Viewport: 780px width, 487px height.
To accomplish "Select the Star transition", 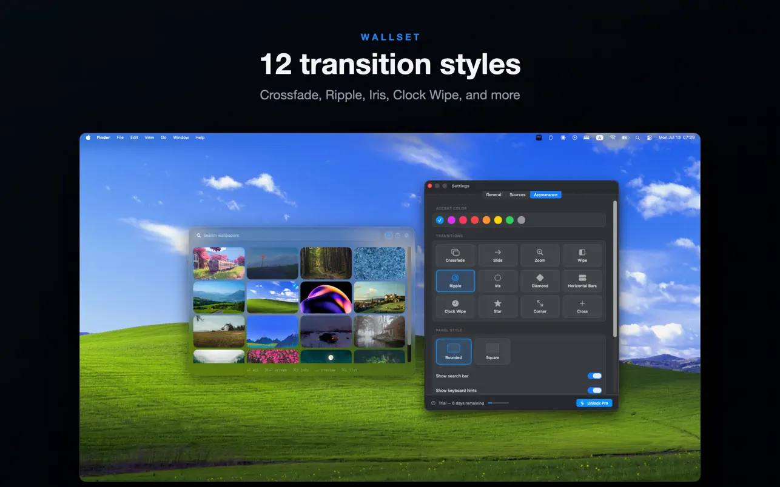I will (497, 306).
